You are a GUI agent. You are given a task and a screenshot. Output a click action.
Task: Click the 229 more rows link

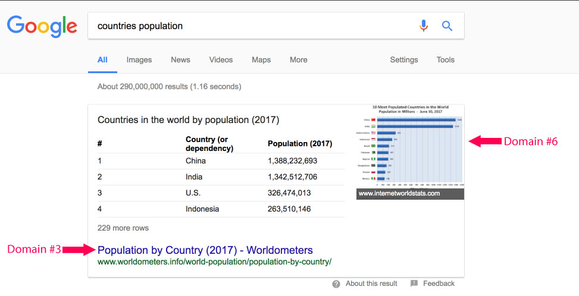click(x=123, y=228)
